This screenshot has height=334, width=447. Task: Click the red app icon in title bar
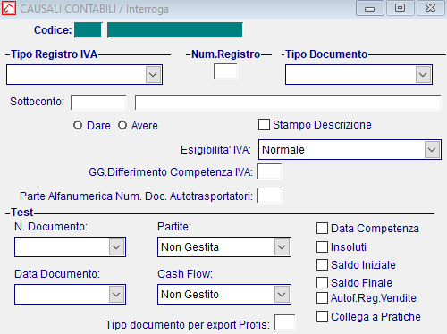click(9, 8)
